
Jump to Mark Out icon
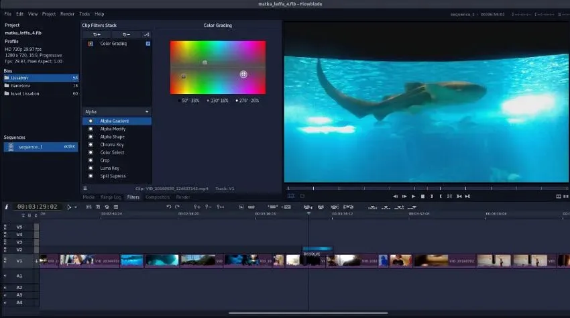pos(468,196)
